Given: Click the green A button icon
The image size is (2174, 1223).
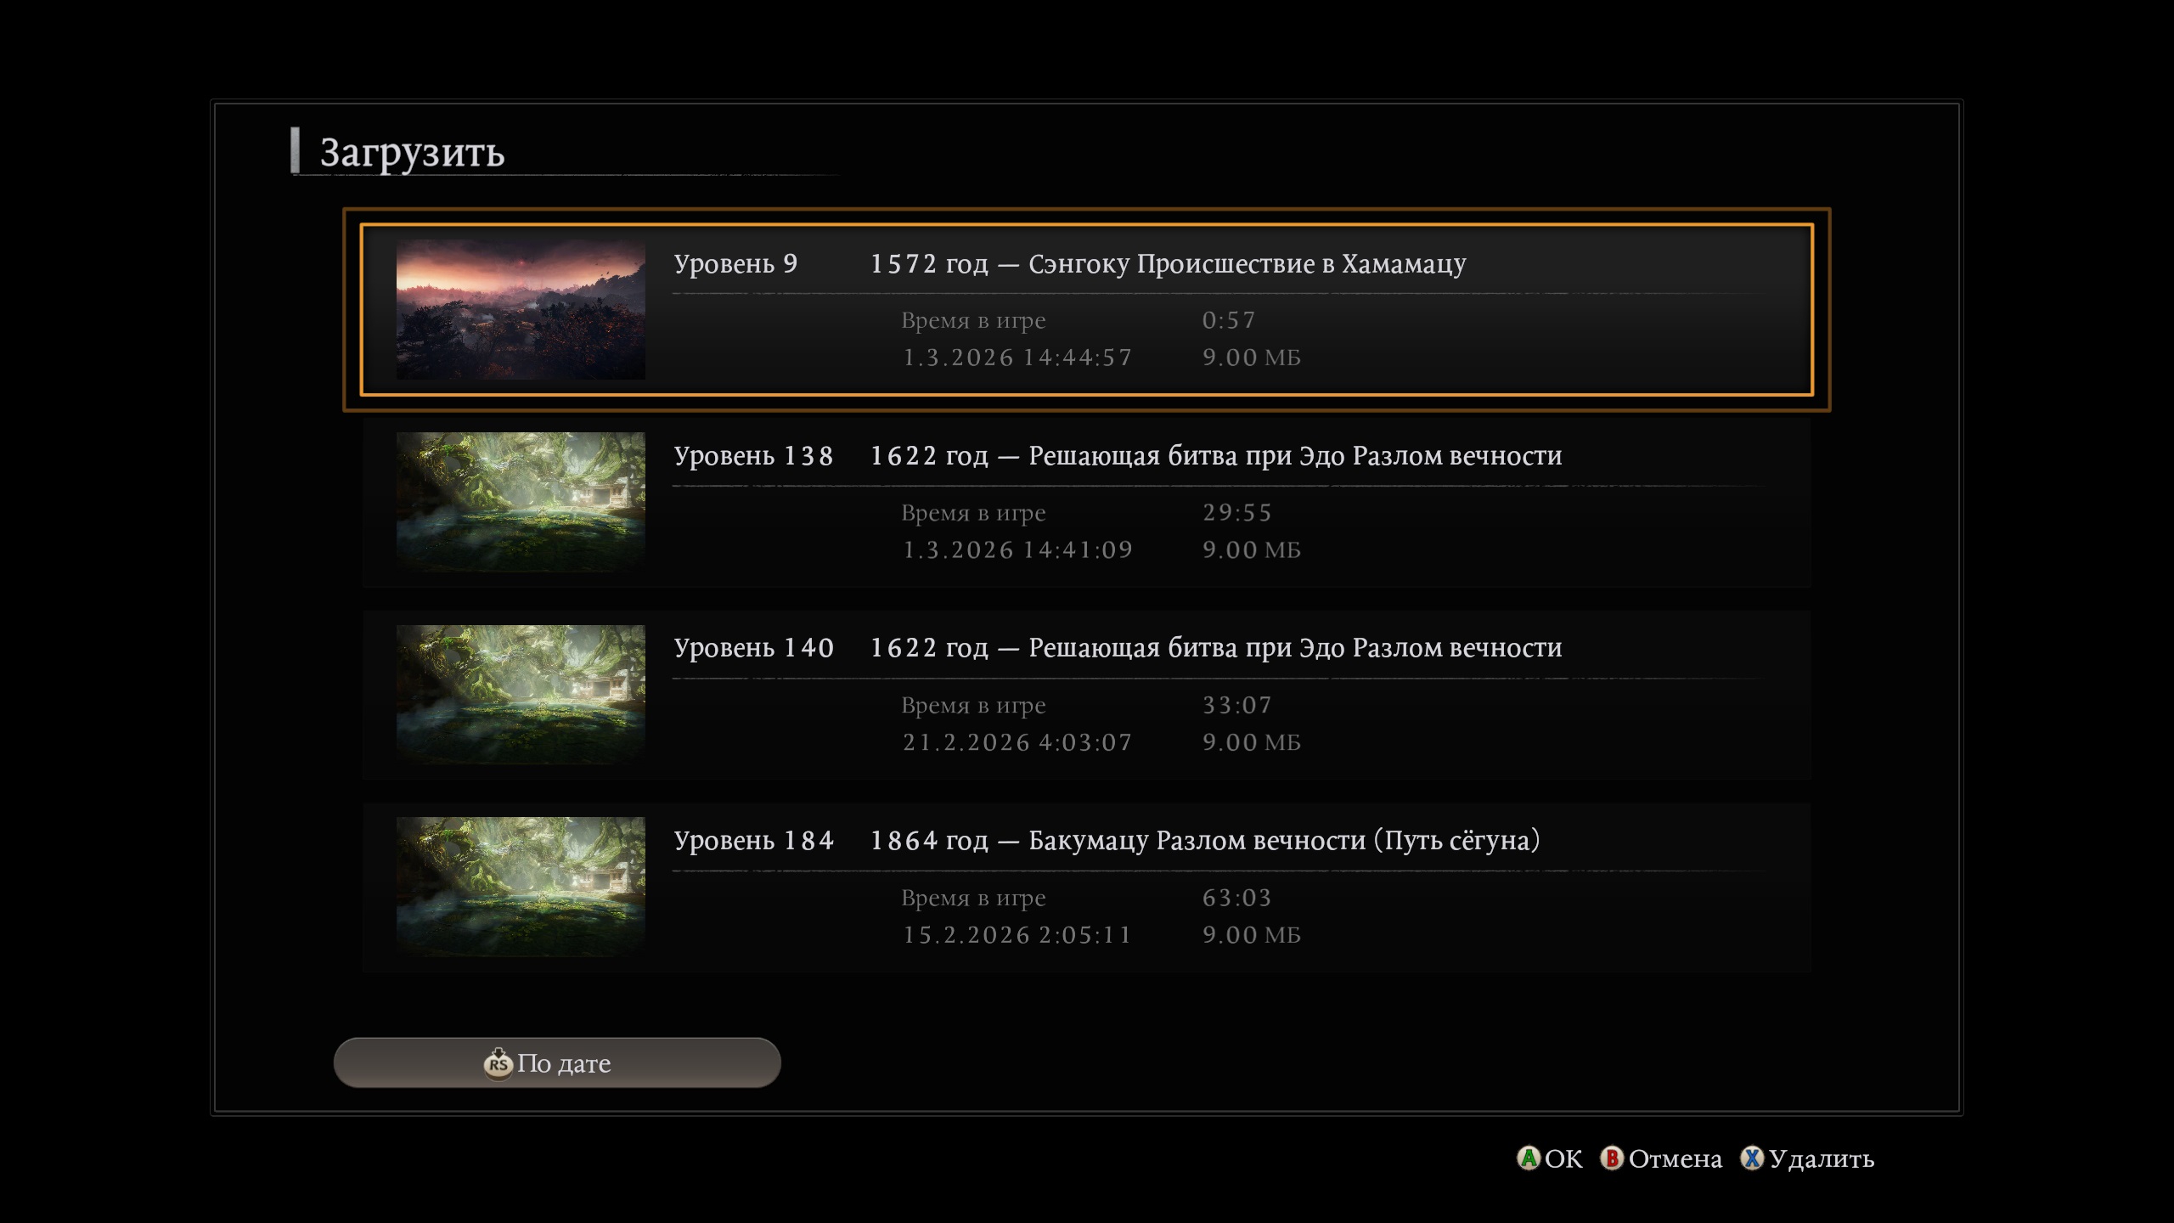Looking at the screenshot, I should click(1529, 1158).
